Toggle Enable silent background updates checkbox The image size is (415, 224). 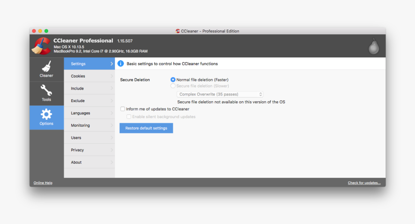coord(129,117)
